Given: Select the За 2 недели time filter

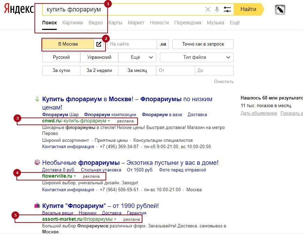Looking at the screenshot, I should click(99, 71).
